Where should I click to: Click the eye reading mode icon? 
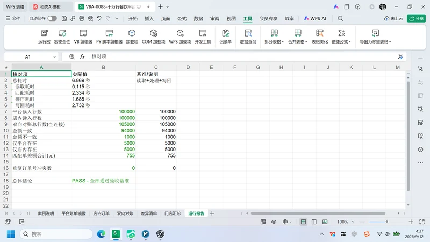pyautogui.click(x=274, y=222)
